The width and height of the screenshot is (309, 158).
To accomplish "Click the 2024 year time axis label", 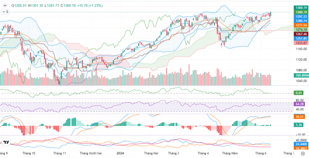I will tap(120, 153).
